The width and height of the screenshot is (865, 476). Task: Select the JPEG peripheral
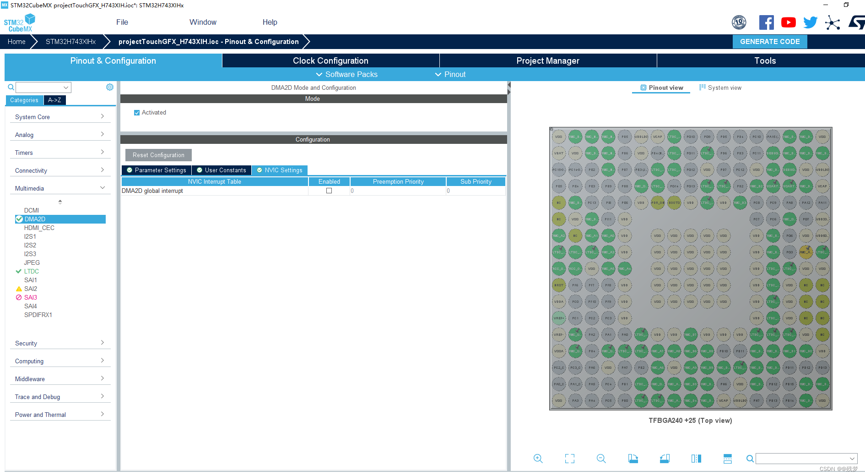[x=32, y=263]
